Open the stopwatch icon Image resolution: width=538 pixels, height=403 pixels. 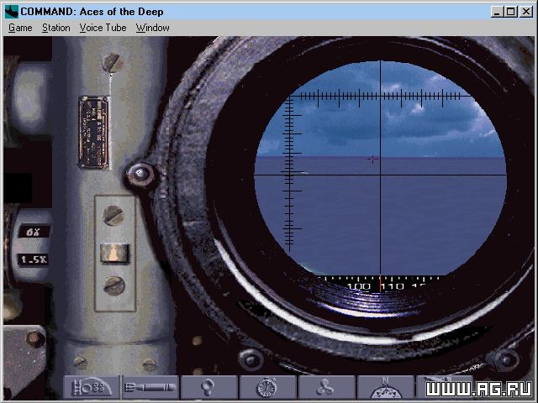[267, 388]
